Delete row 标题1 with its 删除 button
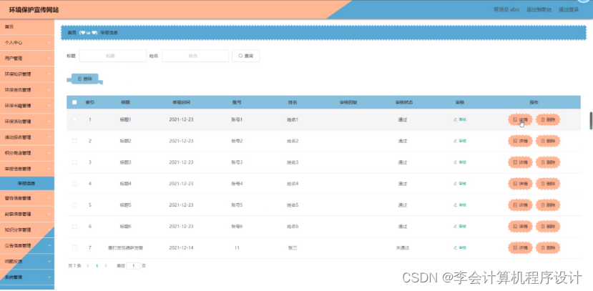Viewport: 593px width, 291px height. (548, 120)
